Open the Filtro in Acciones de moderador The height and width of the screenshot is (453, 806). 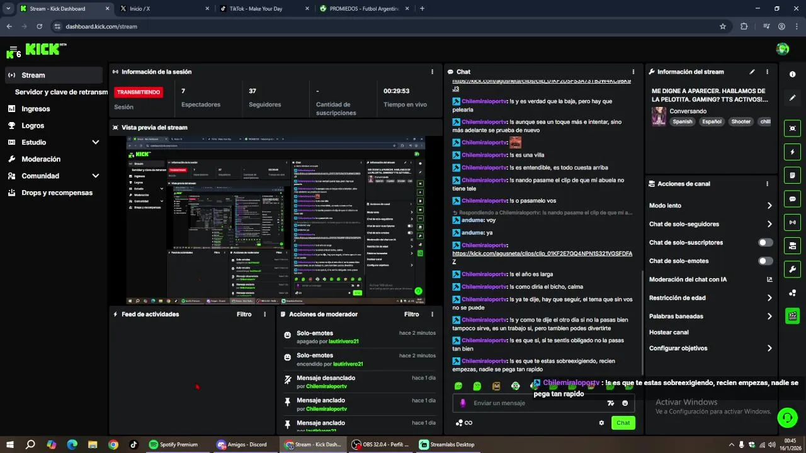point(412,314)
